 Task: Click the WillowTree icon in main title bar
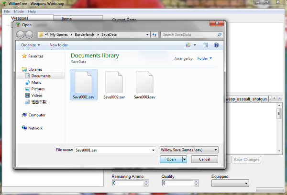(4, 3)
